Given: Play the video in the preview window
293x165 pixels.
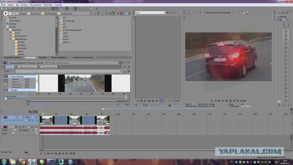Looking at the screenshot, I should pyautogui.click(x=223, y=101).
